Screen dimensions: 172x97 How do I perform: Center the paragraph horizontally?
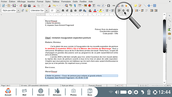(x=123, y=10)
